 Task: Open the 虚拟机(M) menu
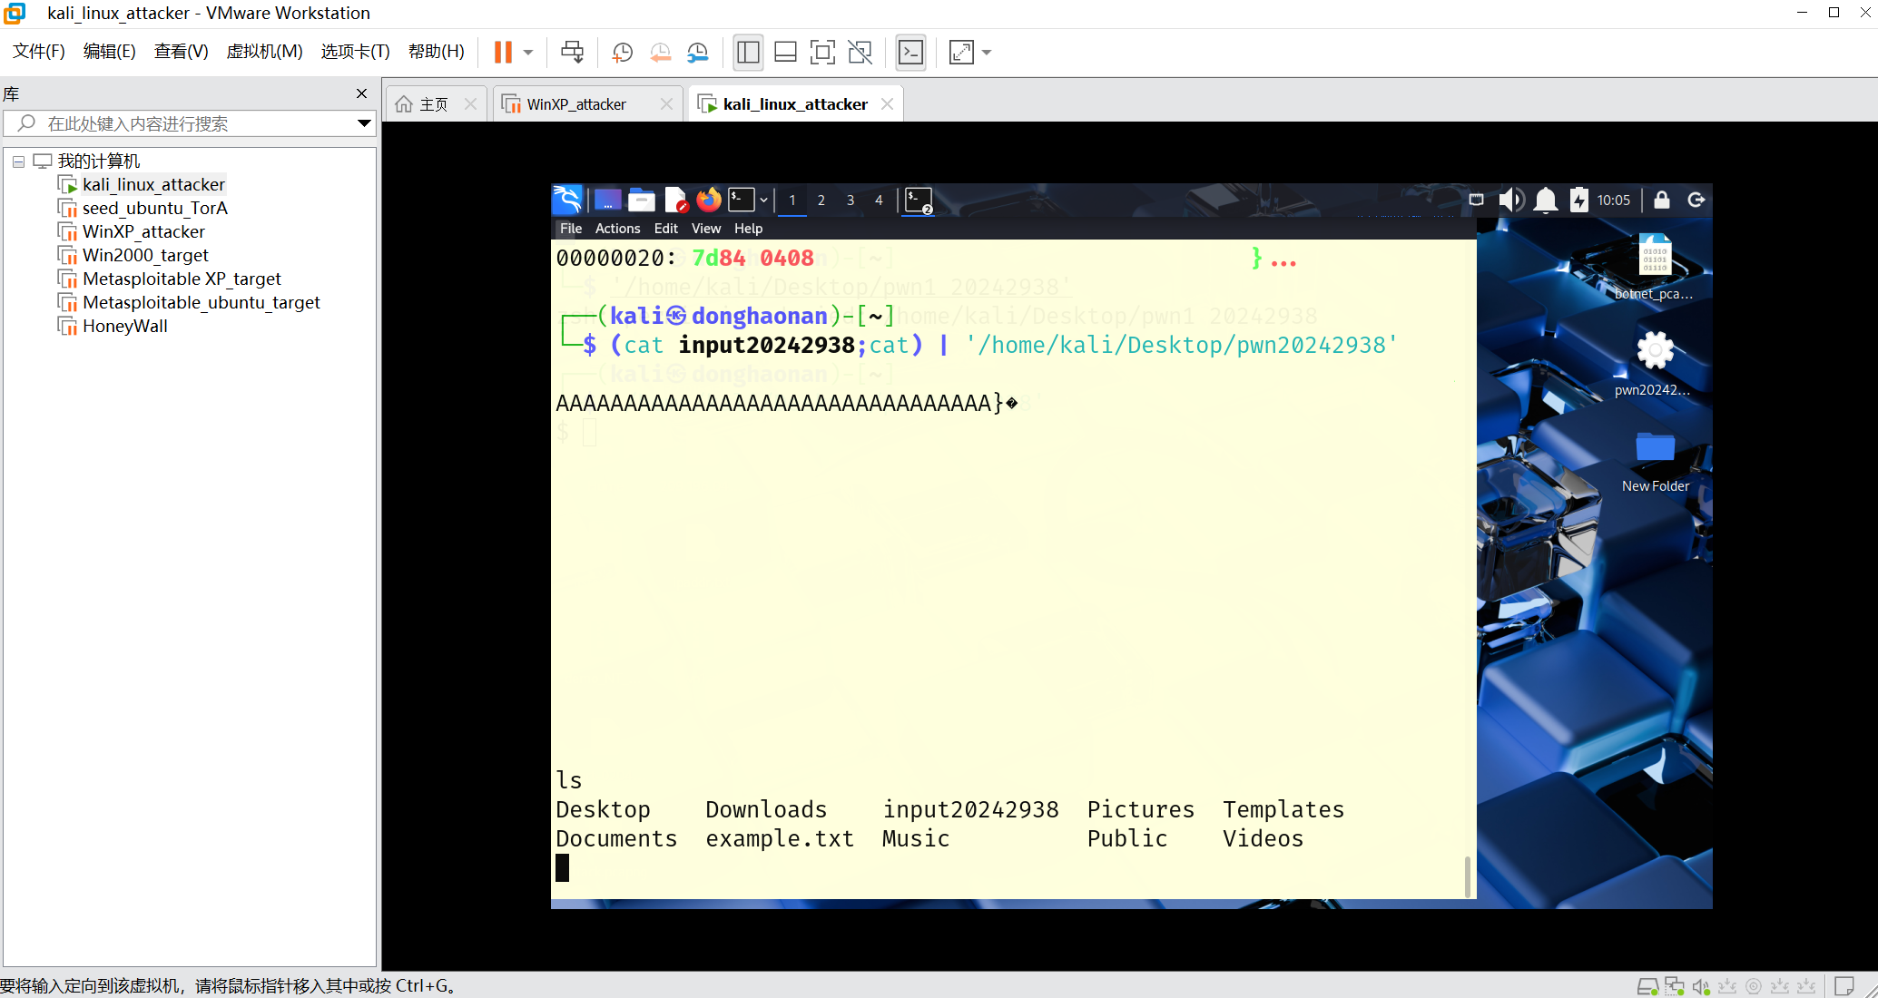[264, 52]
